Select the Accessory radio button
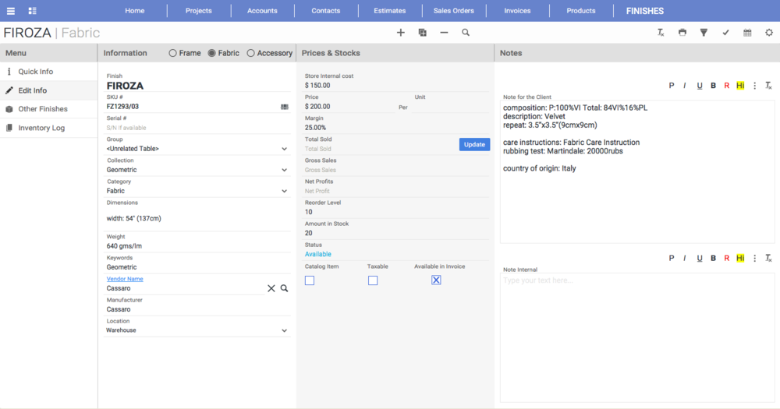The width and height of the screenshot is (780, 409). click(250, 53)
